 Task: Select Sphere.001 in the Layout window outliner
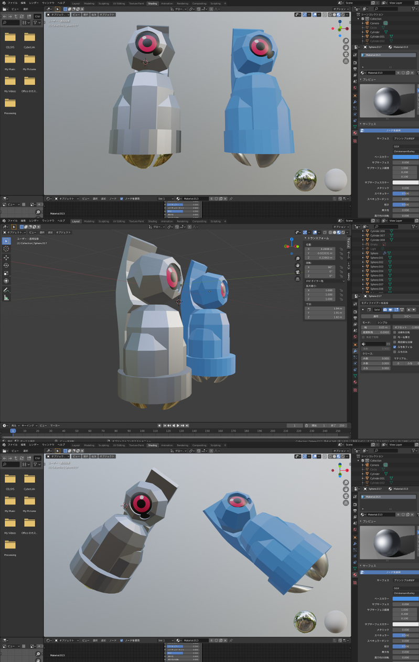click(377, 257)
